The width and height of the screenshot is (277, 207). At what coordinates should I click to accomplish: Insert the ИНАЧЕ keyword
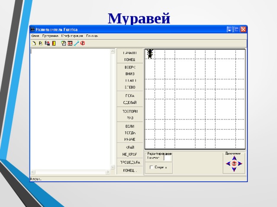pyautogui.click(x=130, y=139)
